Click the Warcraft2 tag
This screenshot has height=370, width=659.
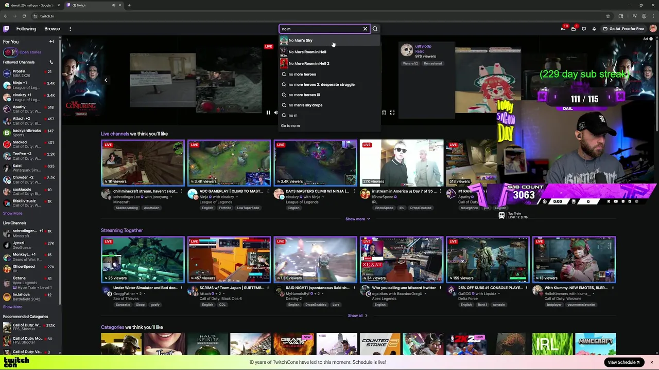pyautogui.click(x=410, y=63)
